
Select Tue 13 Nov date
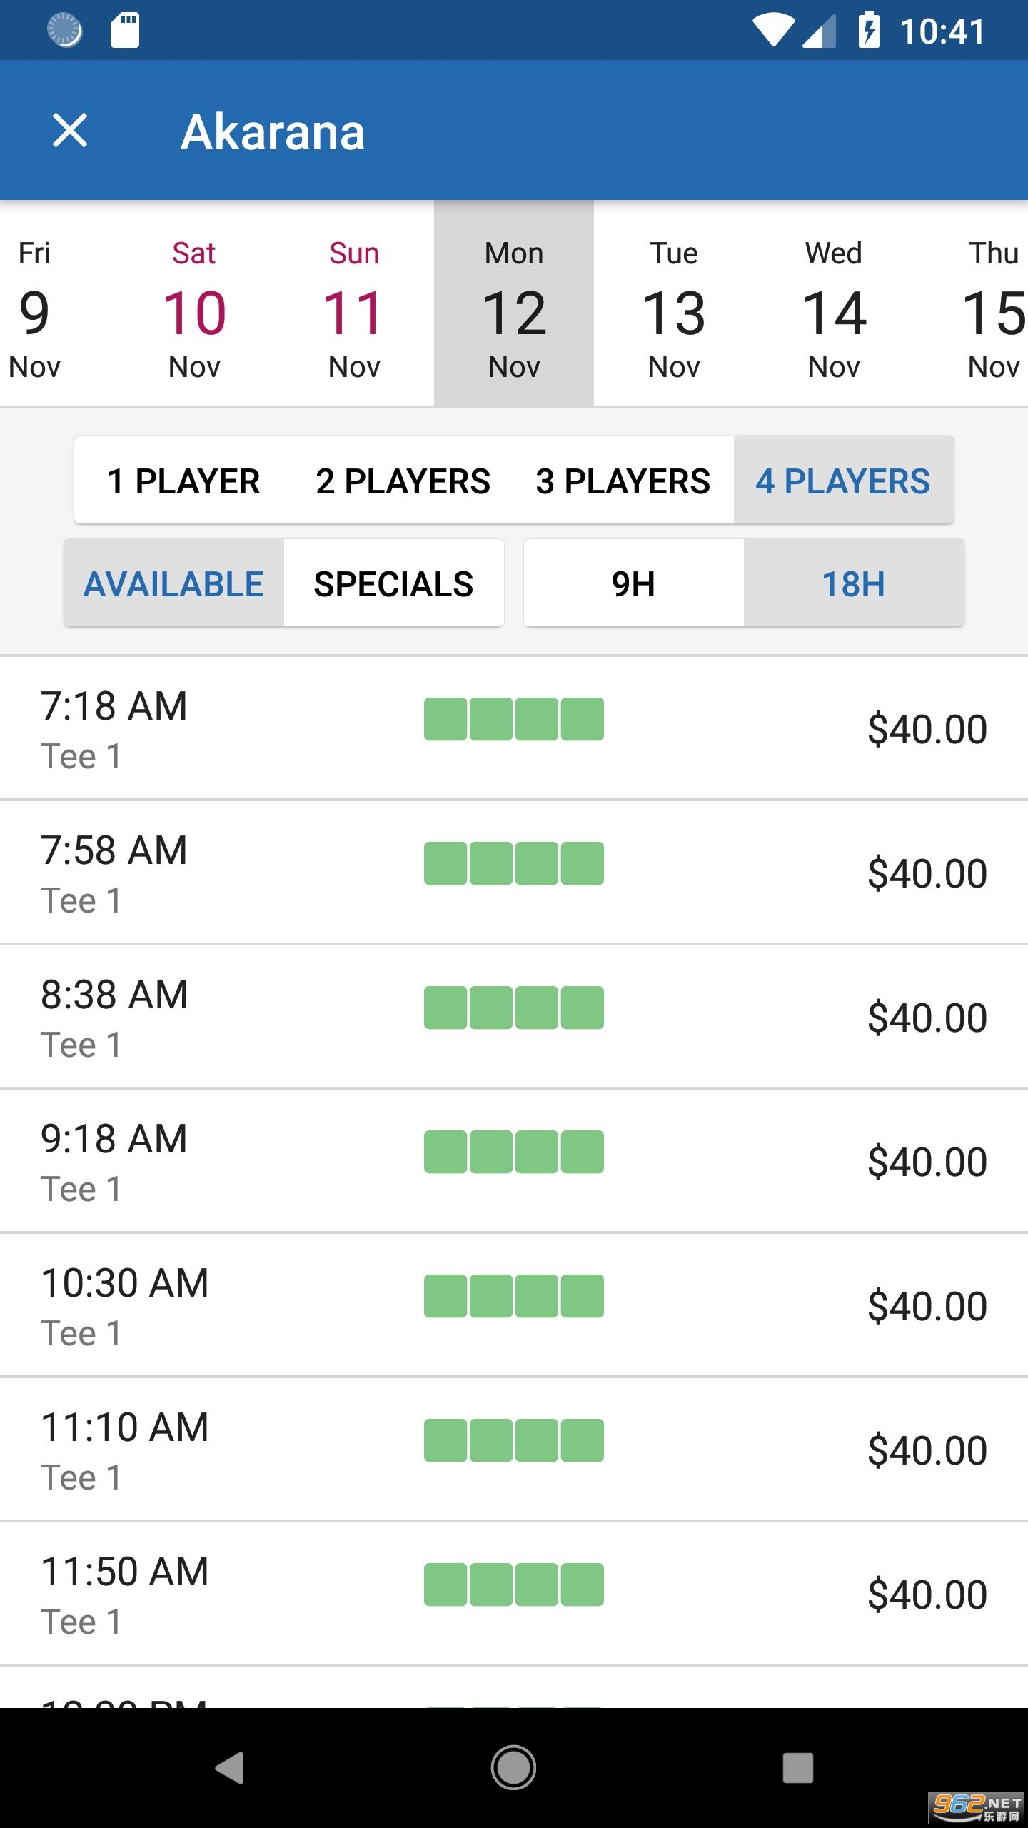point(674,308)
